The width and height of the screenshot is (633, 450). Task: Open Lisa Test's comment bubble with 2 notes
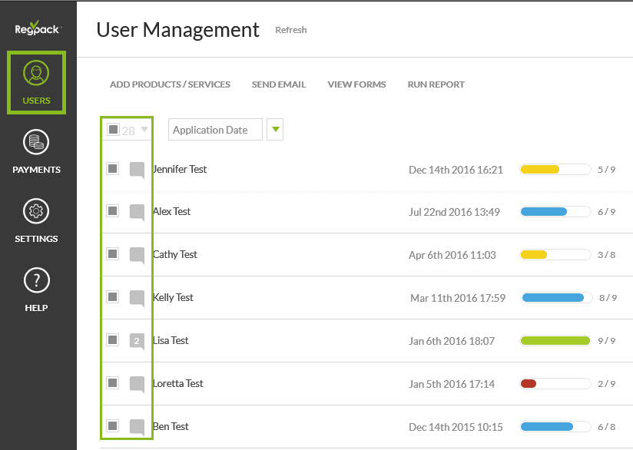tap(137, 341)
